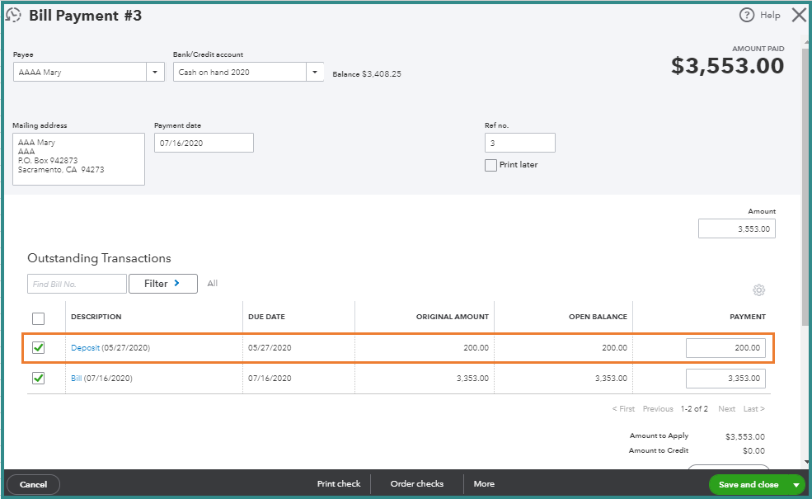Open Help via question mark icon
812x499 pixels.
tap(747, 15)
